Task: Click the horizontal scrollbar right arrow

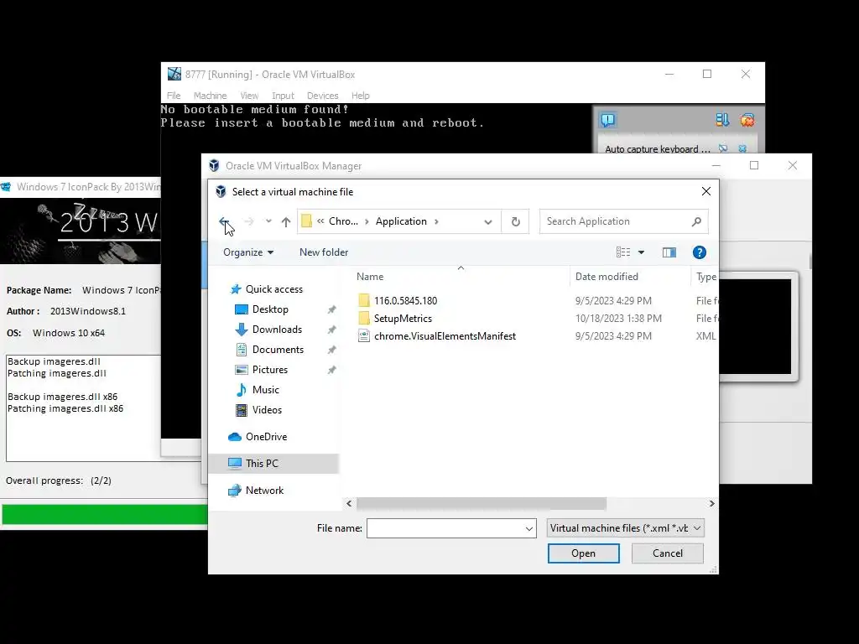Action: coord(711,503)
